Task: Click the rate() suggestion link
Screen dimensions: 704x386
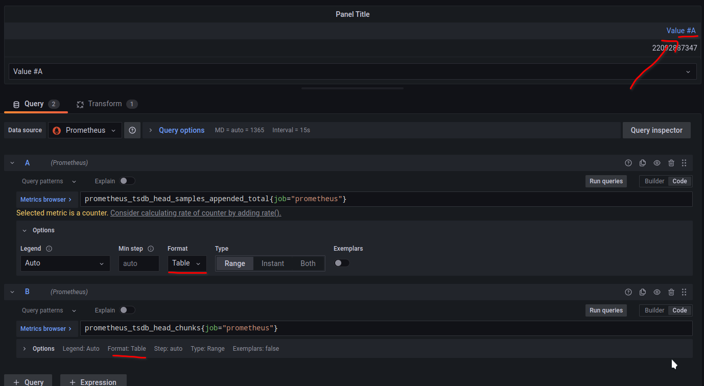Action: [195, 213]
